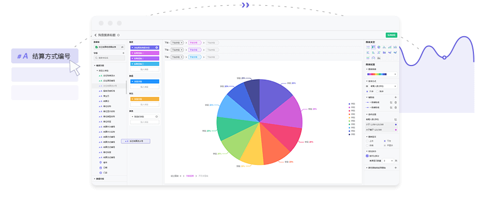The image size is (491, 197).
Task: Click the swap icon beside dataset name
Action: tap(122, 47)
